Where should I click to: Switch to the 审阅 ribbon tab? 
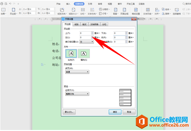click(x=100, y=4)
